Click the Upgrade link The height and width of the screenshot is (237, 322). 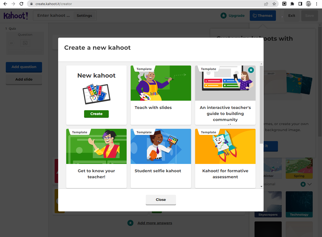(233, 16)
